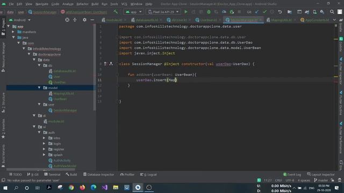This screenshot has width=344, height=193.
Task: Collapse the auth folder
Action: (x=39, y=132)
